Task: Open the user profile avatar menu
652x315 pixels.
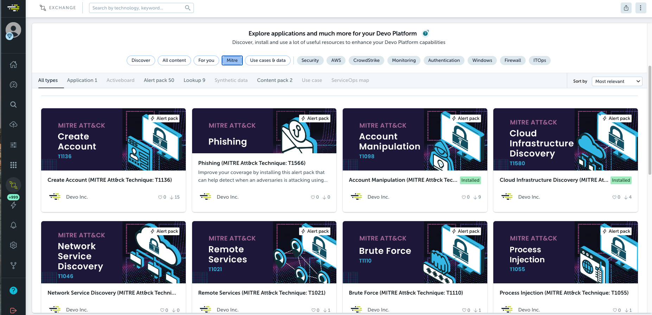Action: point(13,30)
